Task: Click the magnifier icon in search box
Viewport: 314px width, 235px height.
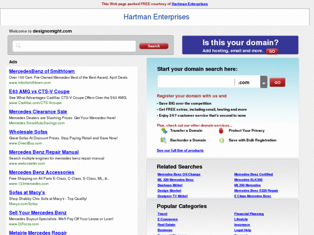Action: [x=18, y=46]
